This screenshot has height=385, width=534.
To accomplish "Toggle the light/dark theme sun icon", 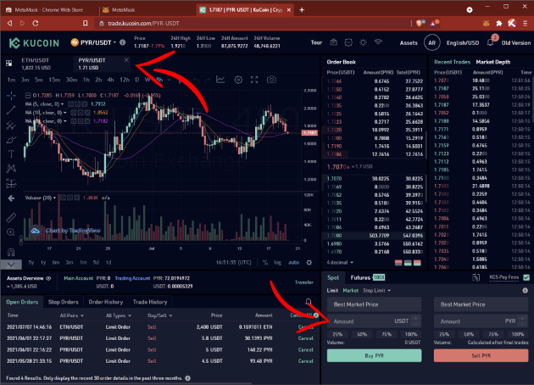I will click(x=363, y=42).
